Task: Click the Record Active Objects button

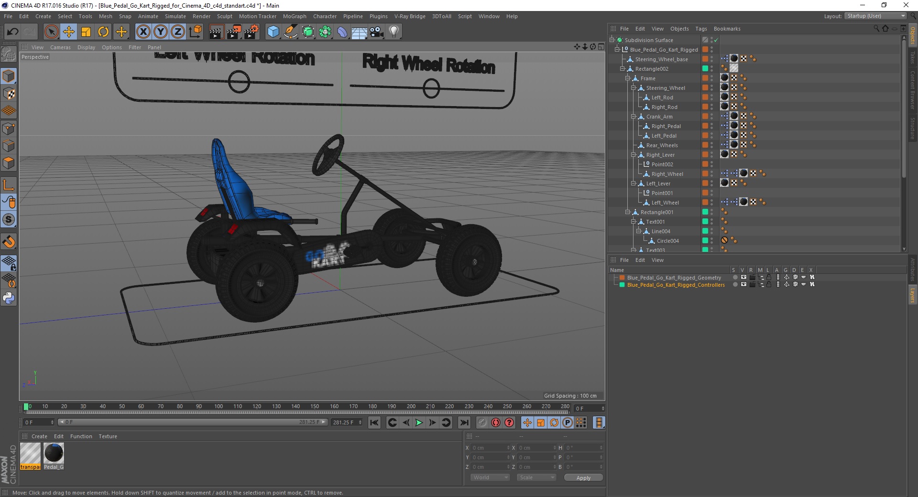Action: tap(482, 422)
